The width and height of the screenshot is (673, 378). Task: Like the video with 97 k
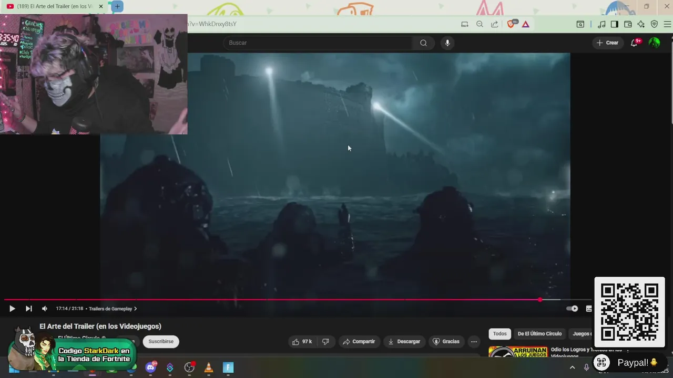click(302, 341)
